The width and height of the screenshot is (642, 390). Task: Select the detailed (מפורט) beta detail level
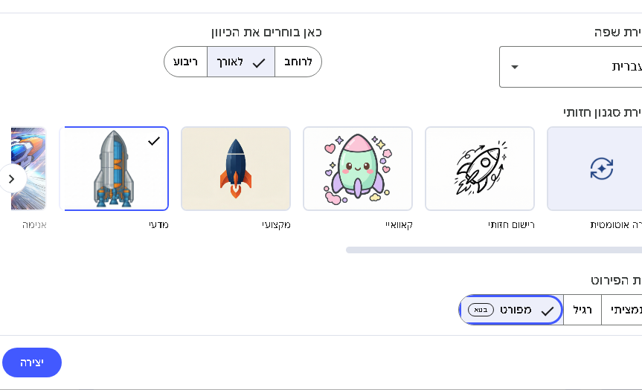tap(511, 310)
